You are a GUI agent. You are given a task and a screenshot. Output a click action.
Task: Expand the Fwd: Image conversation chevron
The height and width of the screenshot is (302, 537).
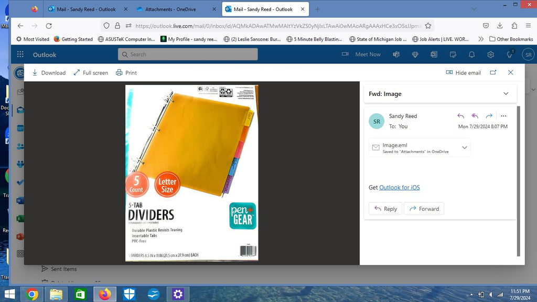(x=506, y=93)
